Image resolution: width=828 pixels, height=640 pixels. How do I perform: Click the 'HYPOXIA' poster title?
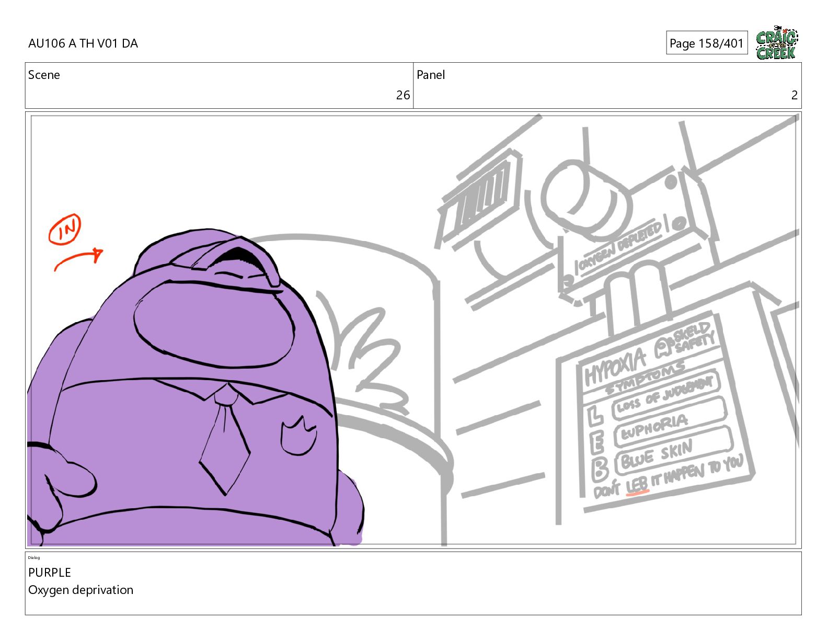615,368
